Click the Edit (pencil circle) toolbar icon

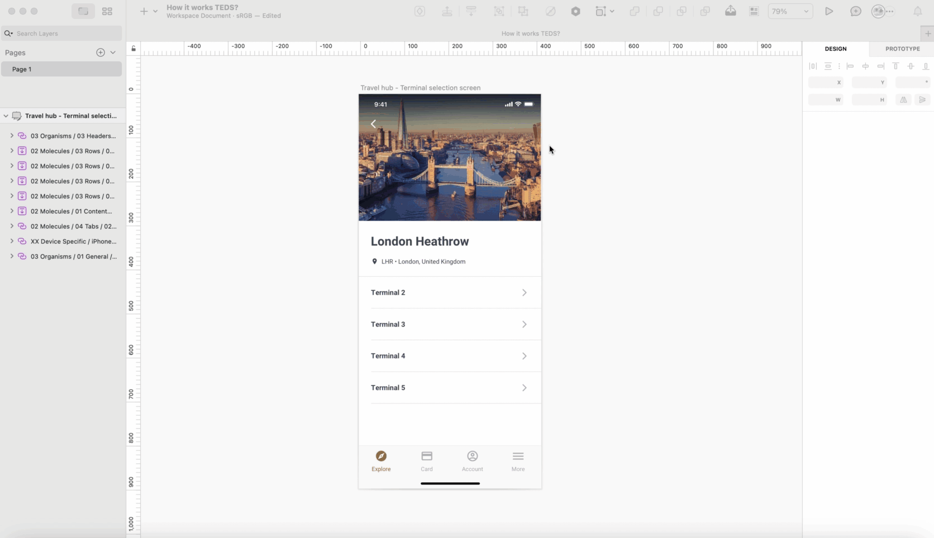(551, 11)
